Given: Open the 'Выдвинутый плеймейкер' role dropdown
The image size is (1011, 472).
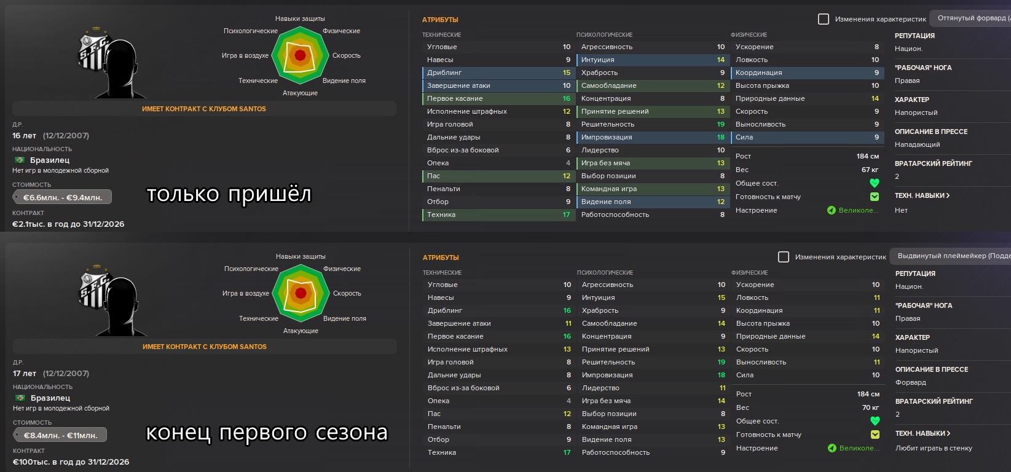Looking at the screenshot, I should point(950,256).
